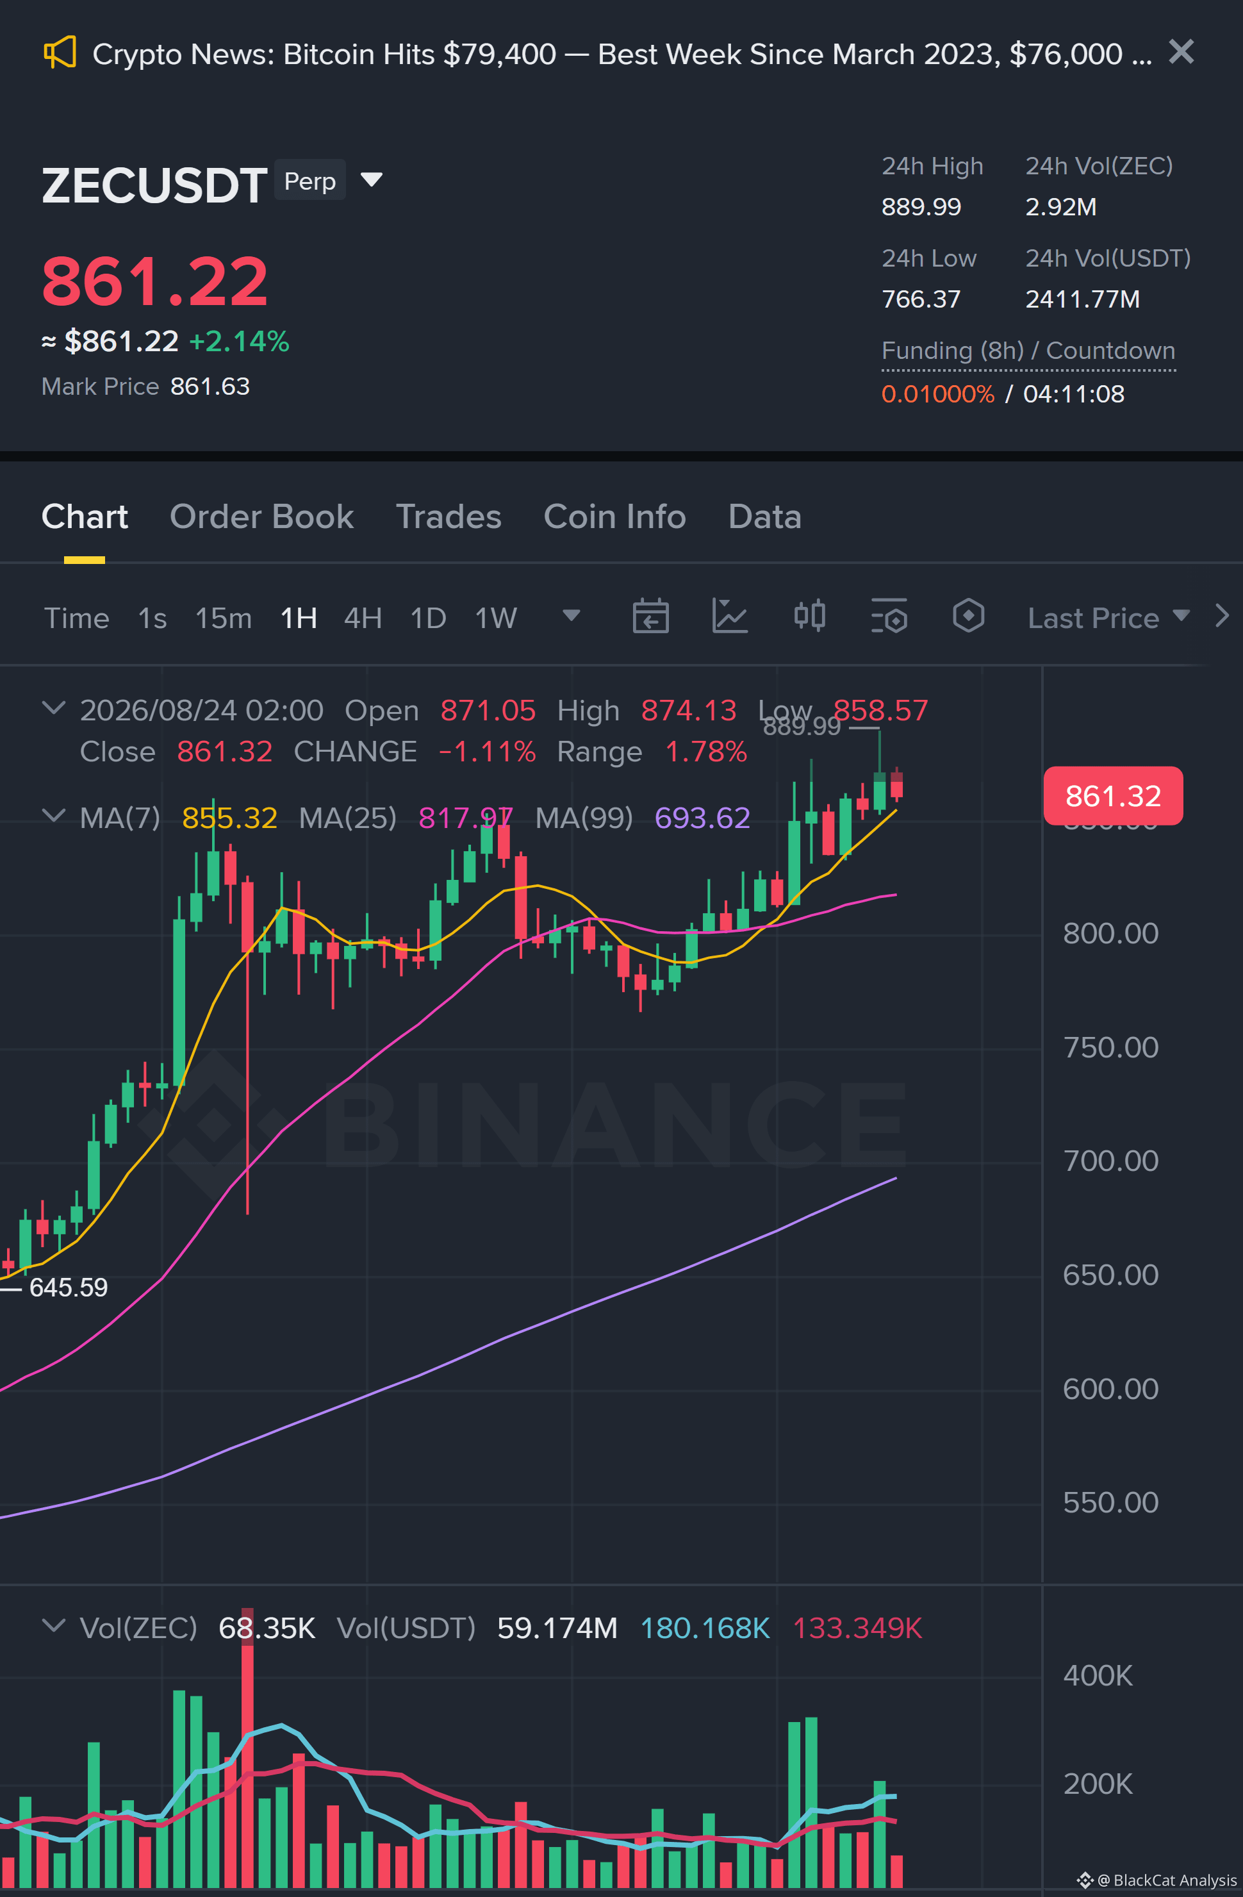Open the technical indicators chart icon
The image size is (1243, 1897).
click(730, 616)
